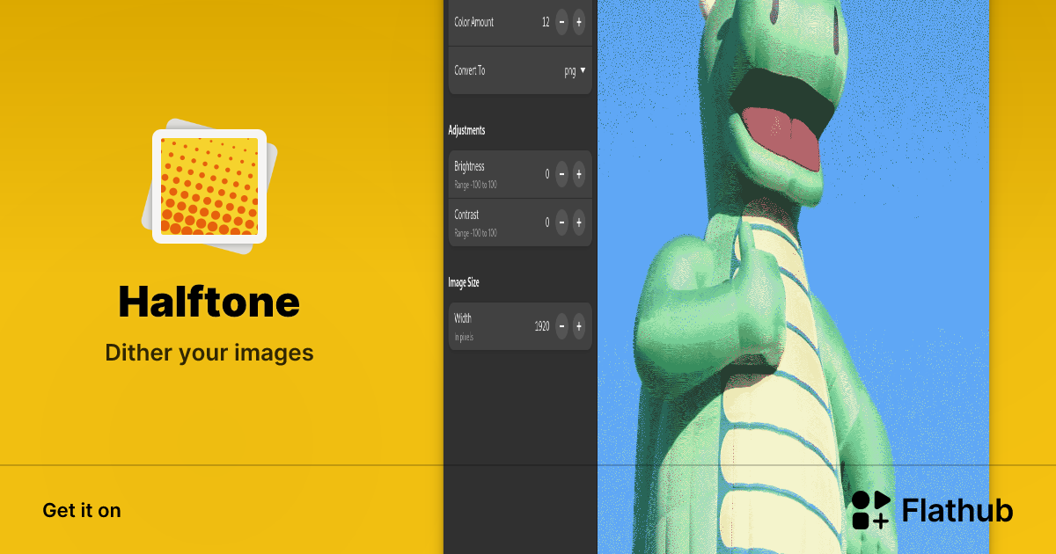Viewport: 1056px width, 554px height.
Task: Open the Convert To png dropdown
Action: pyautogui.click(x=575, y=70)
